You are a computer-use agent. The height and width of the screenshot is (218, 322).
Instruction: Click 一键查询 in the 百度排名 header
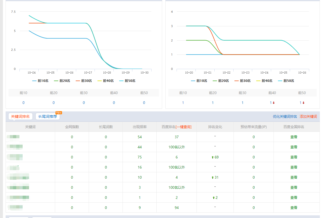coord(184,127)
